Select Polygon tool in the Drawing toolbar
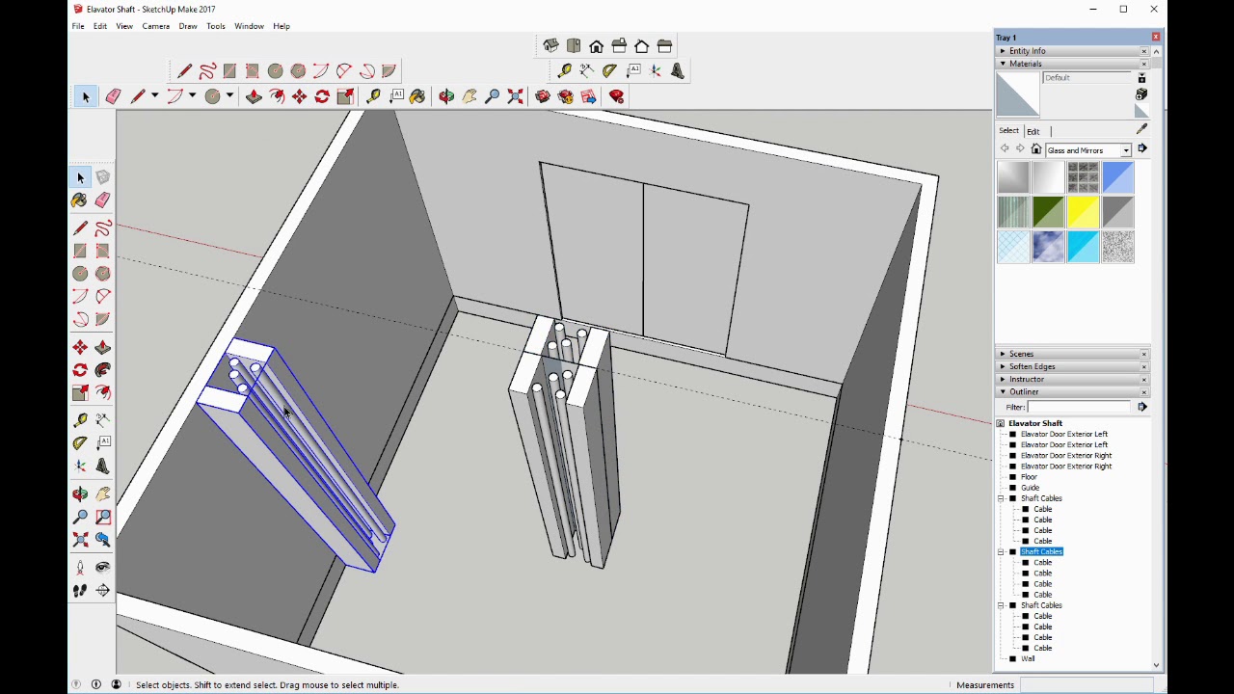Screen dimensions: 1234x694 click(298, 71)
